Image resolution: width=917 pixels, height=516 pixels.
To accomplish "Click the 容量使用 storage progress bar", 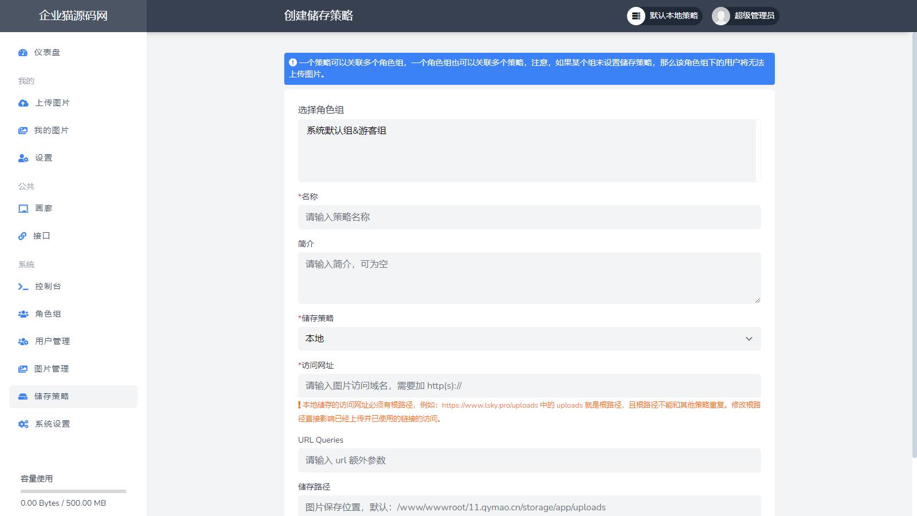I will point(73,491).
